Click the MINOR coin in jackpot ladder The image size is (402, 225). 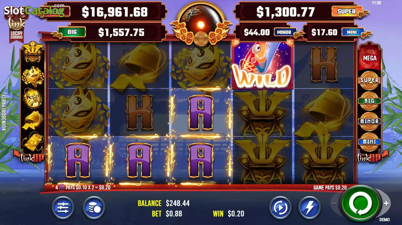(x=369, y=121)
